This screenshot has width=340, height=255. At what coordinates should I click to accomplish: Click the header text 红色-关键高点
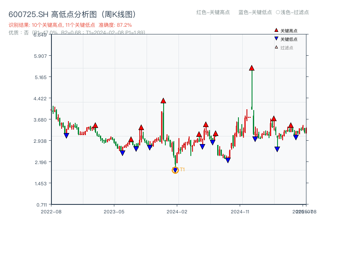213,12
